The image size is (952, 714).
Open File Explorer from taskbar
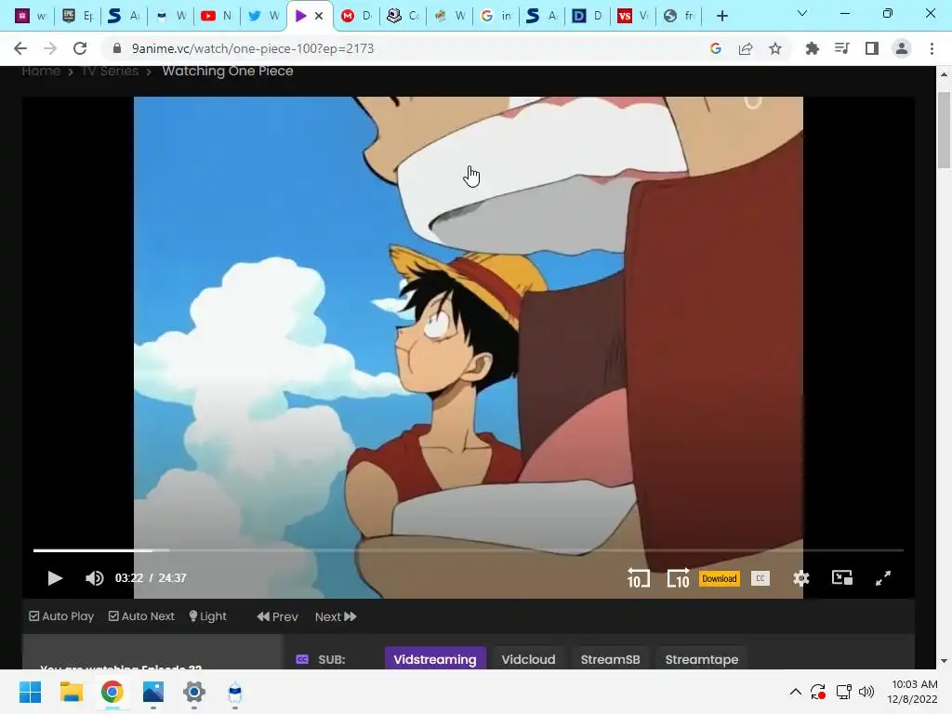tap(71, 692)
